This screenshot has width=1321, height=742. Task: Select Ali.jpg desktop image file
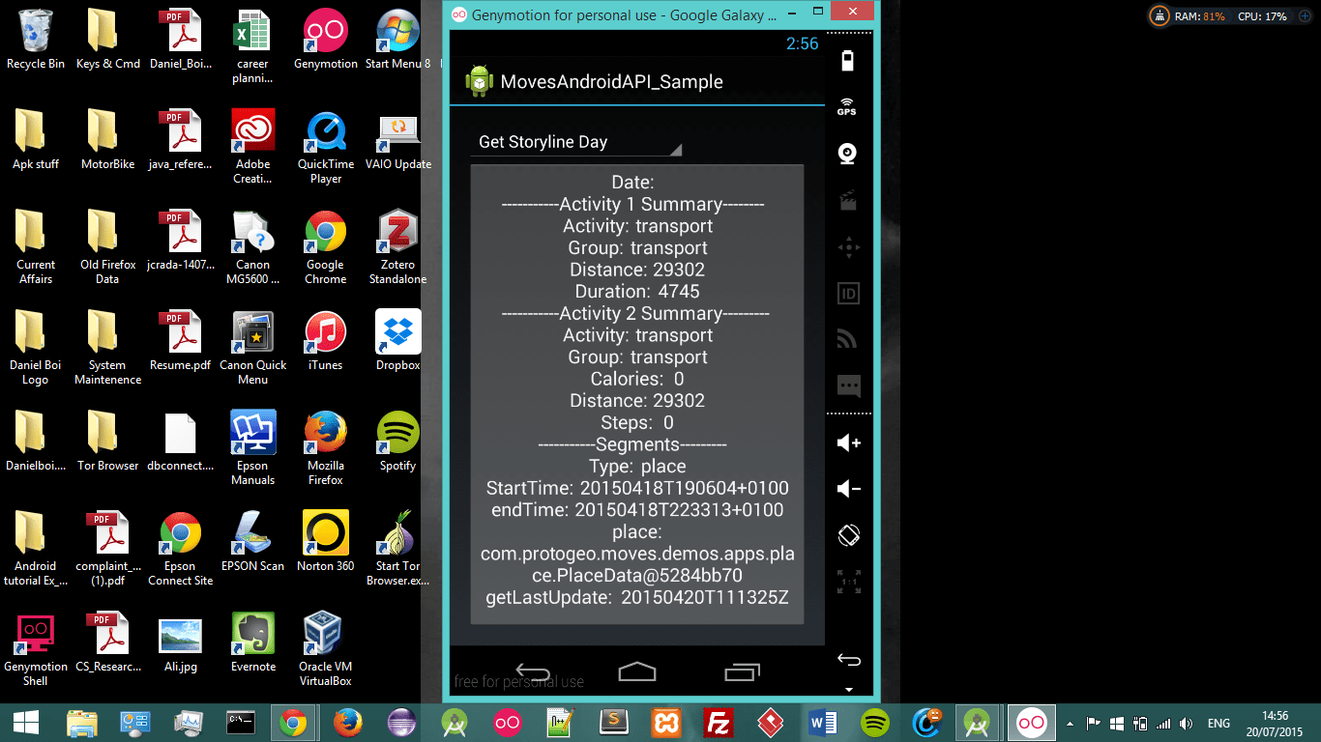(x=180, y=642)
